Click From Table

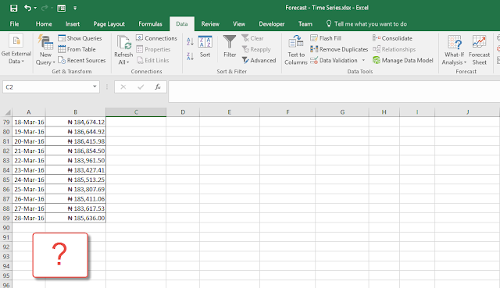click(x=77, y=49)
